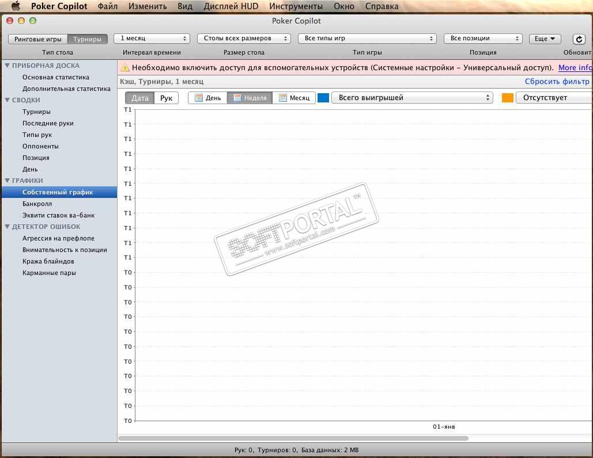Viewport: 593px width, 458px height.
Task: Open Последние руки in the sidebar
Action: [48, 123]
